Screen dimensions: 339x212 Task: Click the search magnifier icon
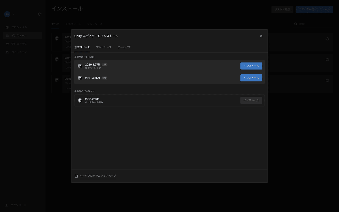pyautogui.click(x=296, y=24)
